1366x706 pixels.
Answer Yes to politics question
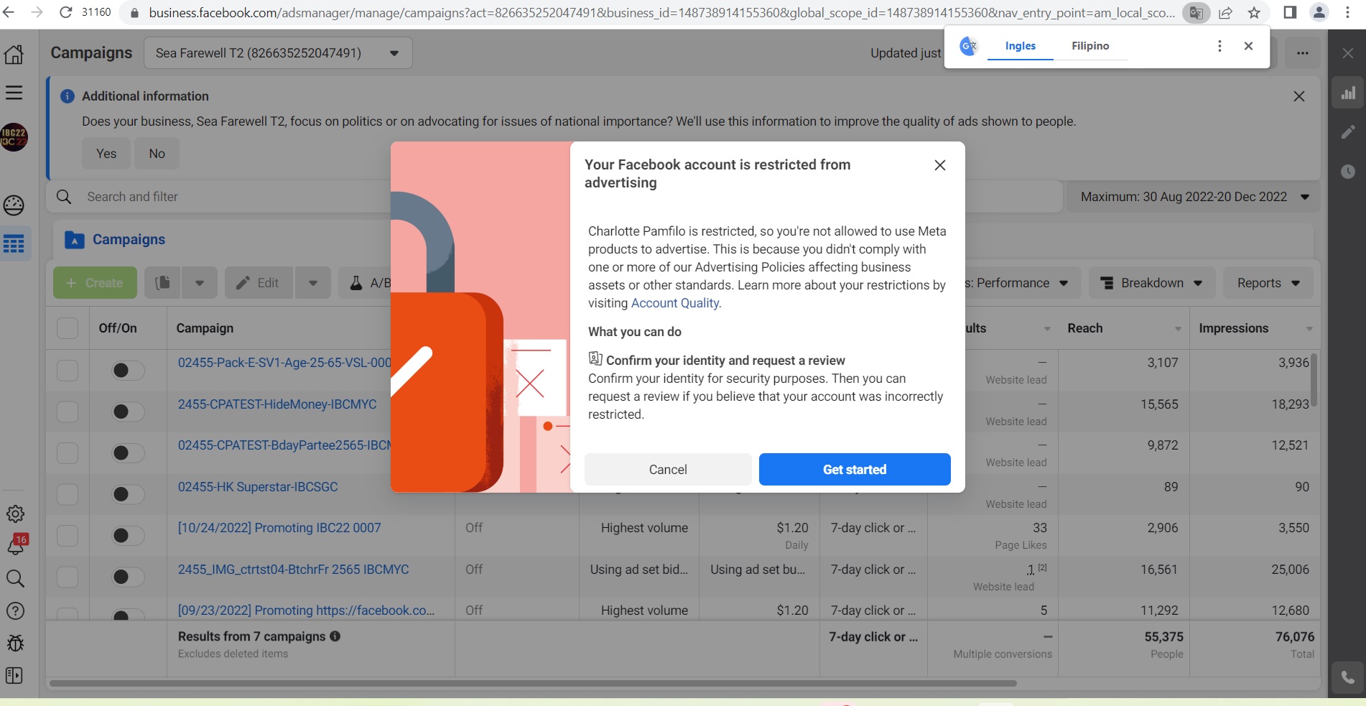[106, 154]
